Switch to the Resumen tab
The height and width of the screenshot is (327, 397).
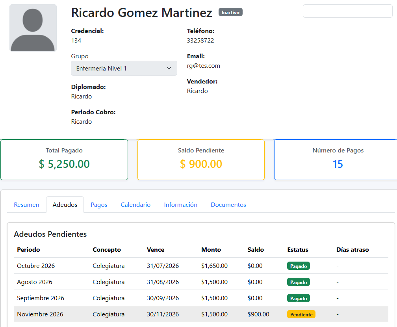pos(27,204)
